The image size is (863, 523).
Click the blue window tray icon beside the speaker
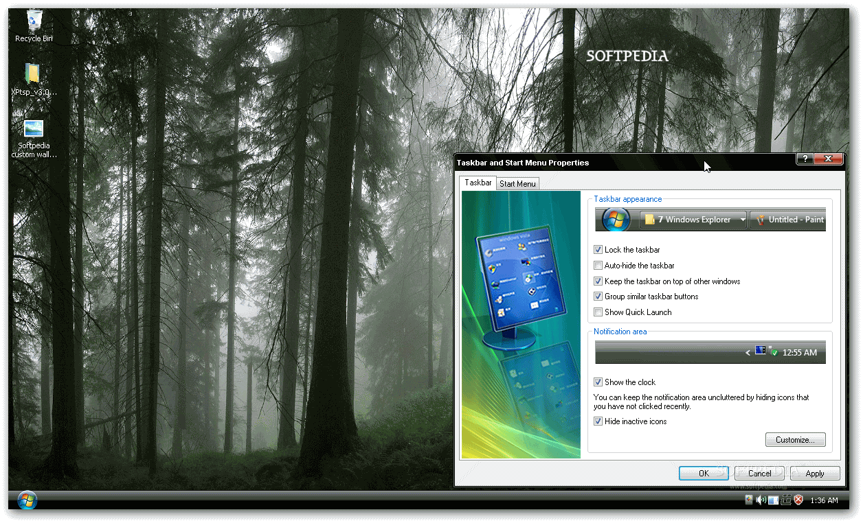774,500
